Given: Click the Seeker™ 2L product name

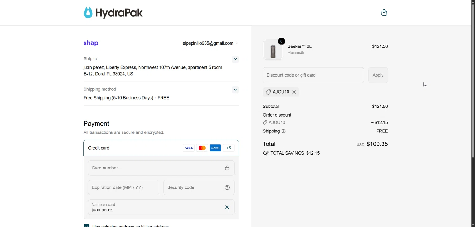Looking at the screenshot, I should (x=300, y=46).
